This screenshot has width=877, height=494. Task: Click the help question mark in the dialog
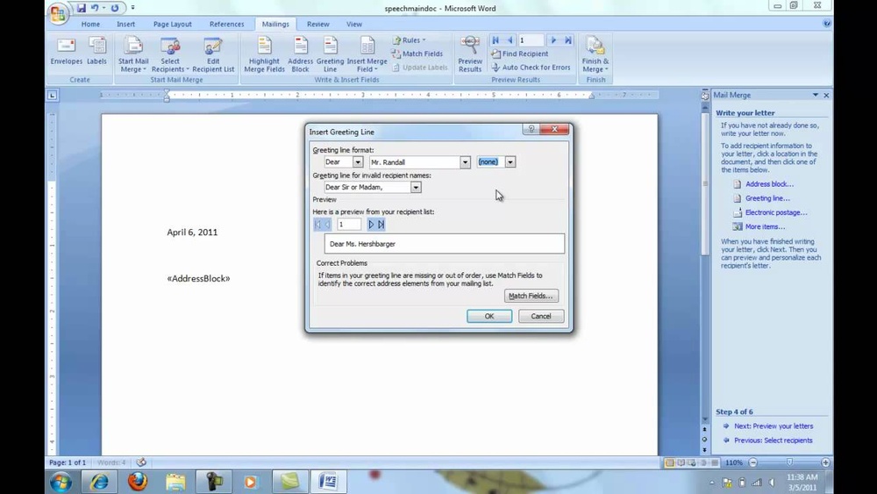click(x=531, y=130)
